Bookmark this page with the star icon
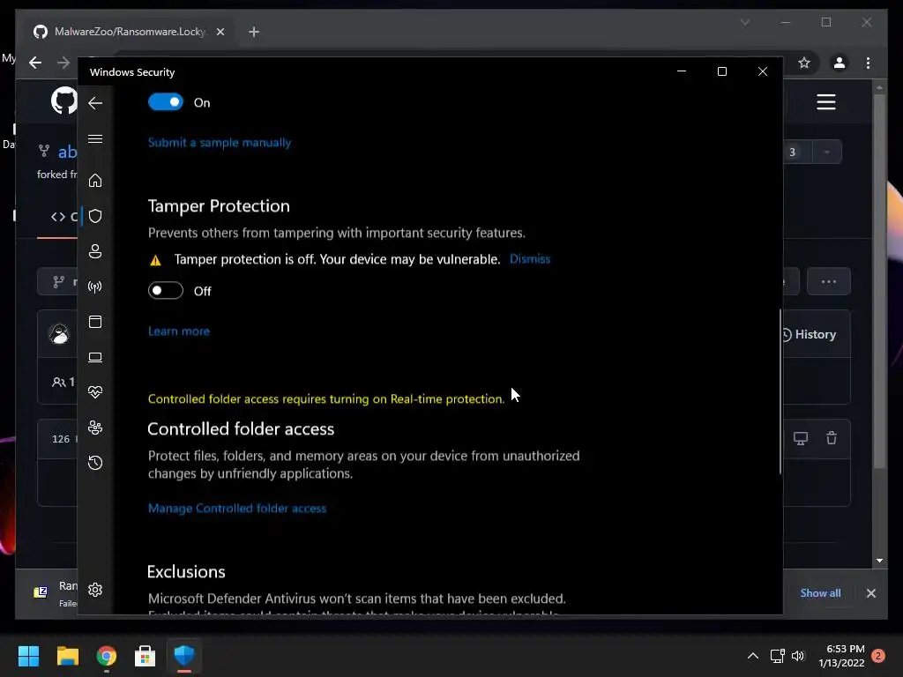Screen dimensions: 903x677 click(804, 63)
